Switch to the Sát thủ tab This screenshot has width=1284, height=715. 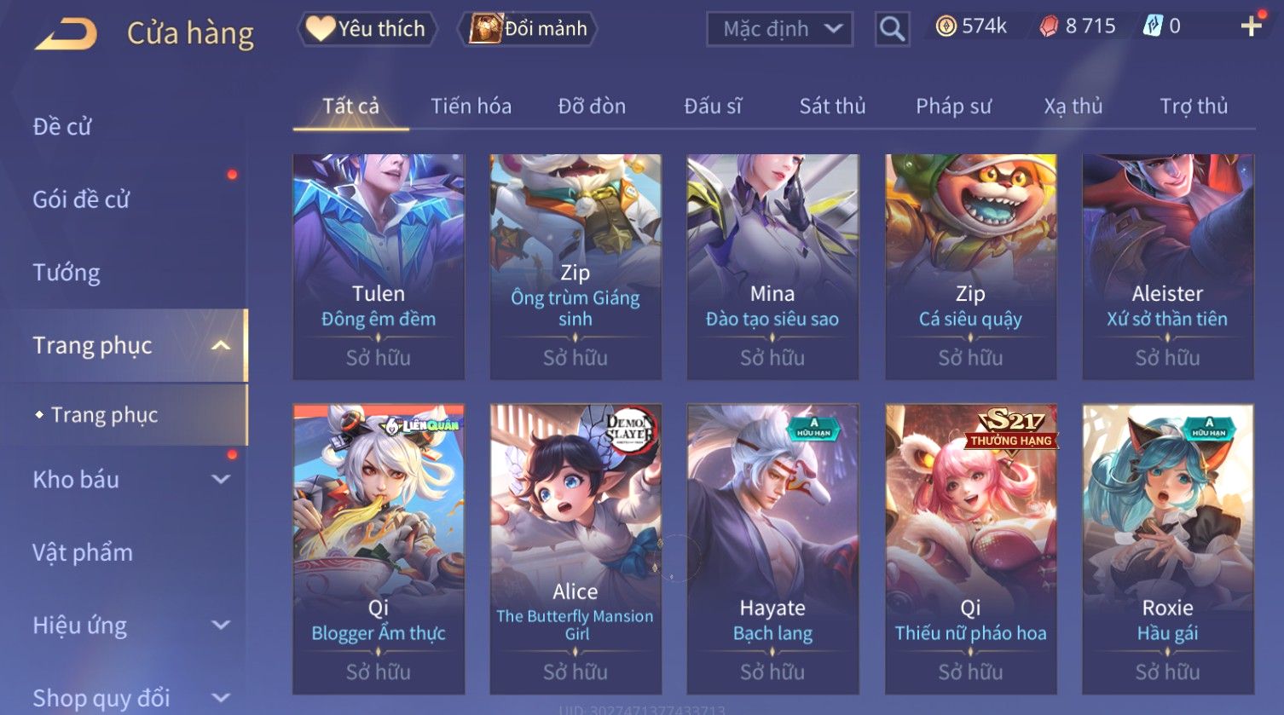point(832,106)
